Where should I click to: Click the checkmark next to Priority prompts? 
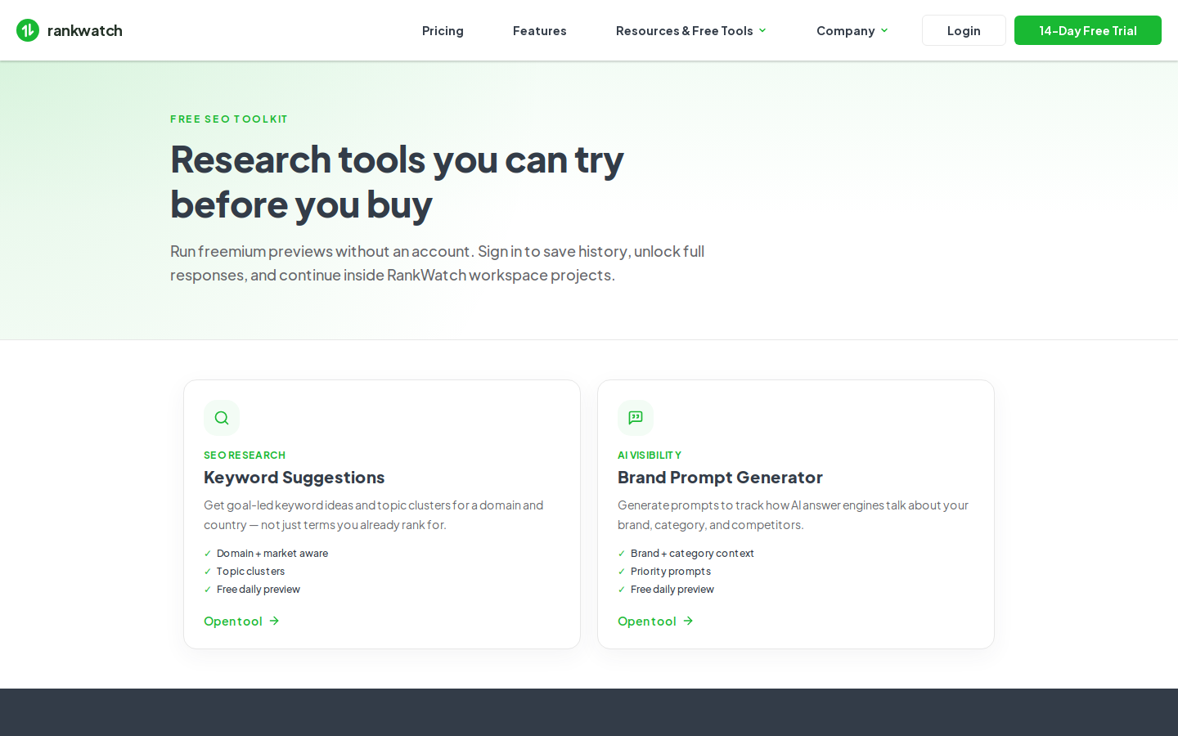pyautogui.click(x=622, y=572)
